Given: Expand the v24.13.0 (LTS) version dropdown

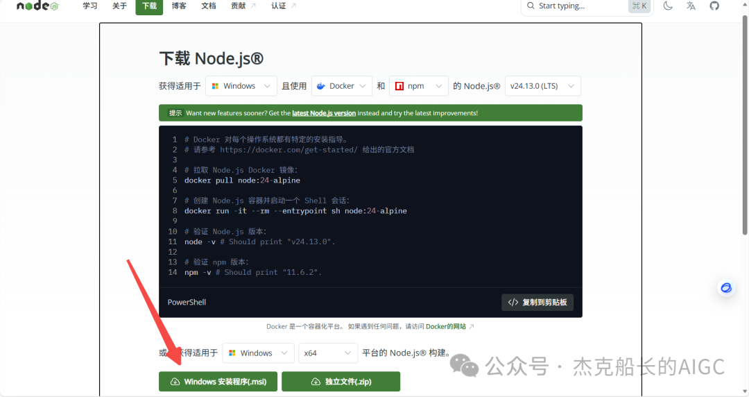Looking at the screenshot, I should point(542,86).
